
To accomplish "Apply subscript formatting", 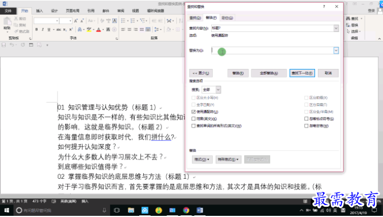I will point(64,30).
